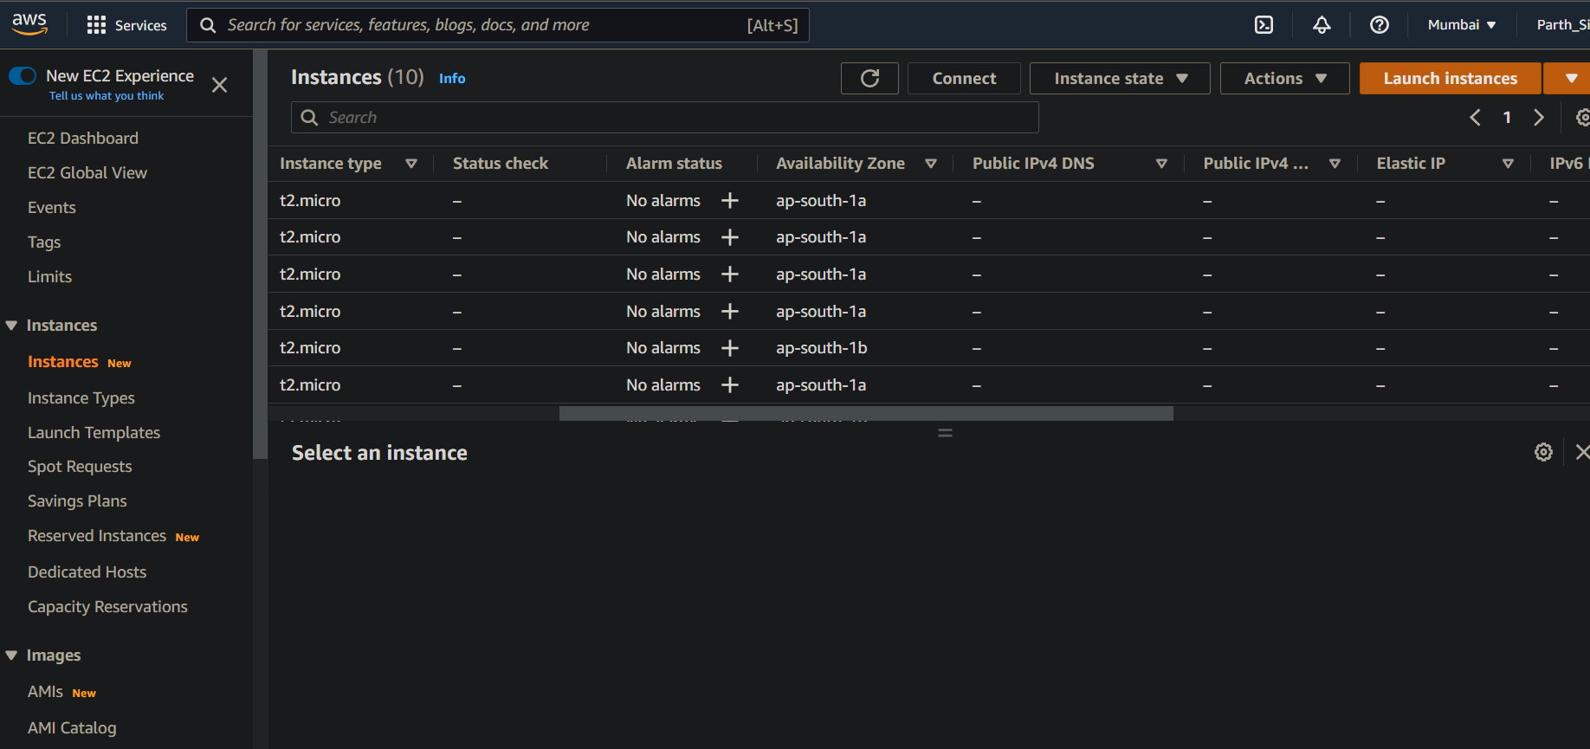
Task: Close the Select an instance panel
Action: [x=1582, y=452]
